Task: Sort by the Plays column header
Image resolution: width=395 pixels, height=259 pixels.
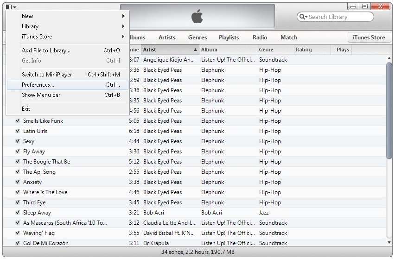Action: 341,50
